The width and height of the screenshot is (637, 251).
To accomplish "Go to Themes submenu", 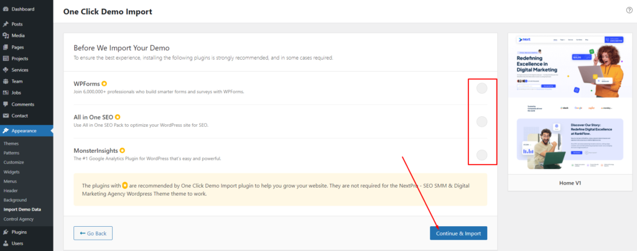I will 11,144.
